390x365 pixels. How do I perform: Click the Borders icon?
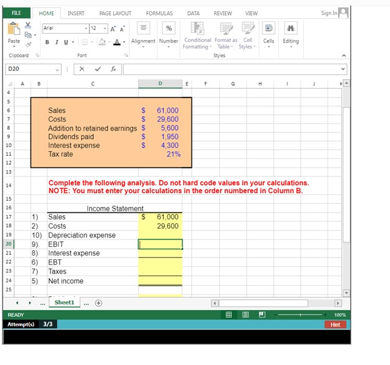(x=85, y=42)
